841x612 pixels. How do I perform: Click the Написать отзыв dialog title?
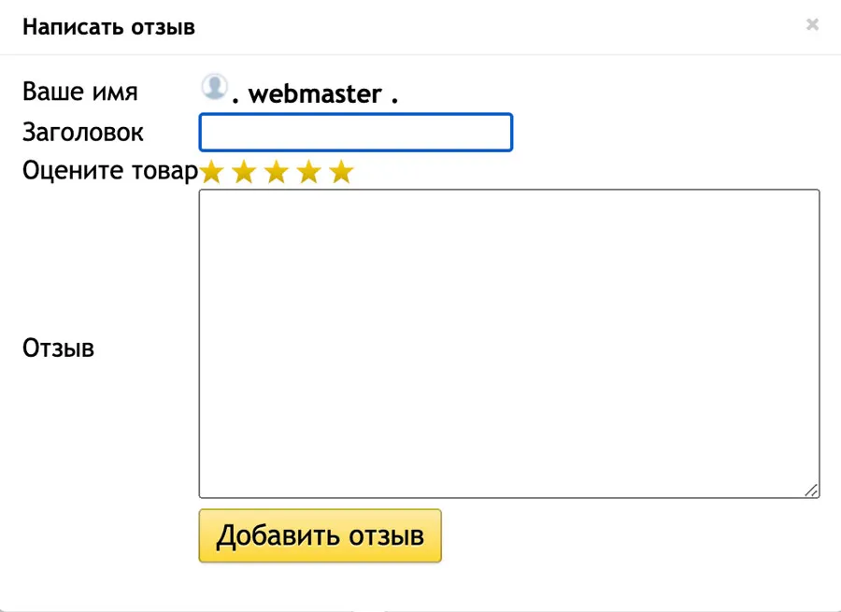tap(108, 26)
